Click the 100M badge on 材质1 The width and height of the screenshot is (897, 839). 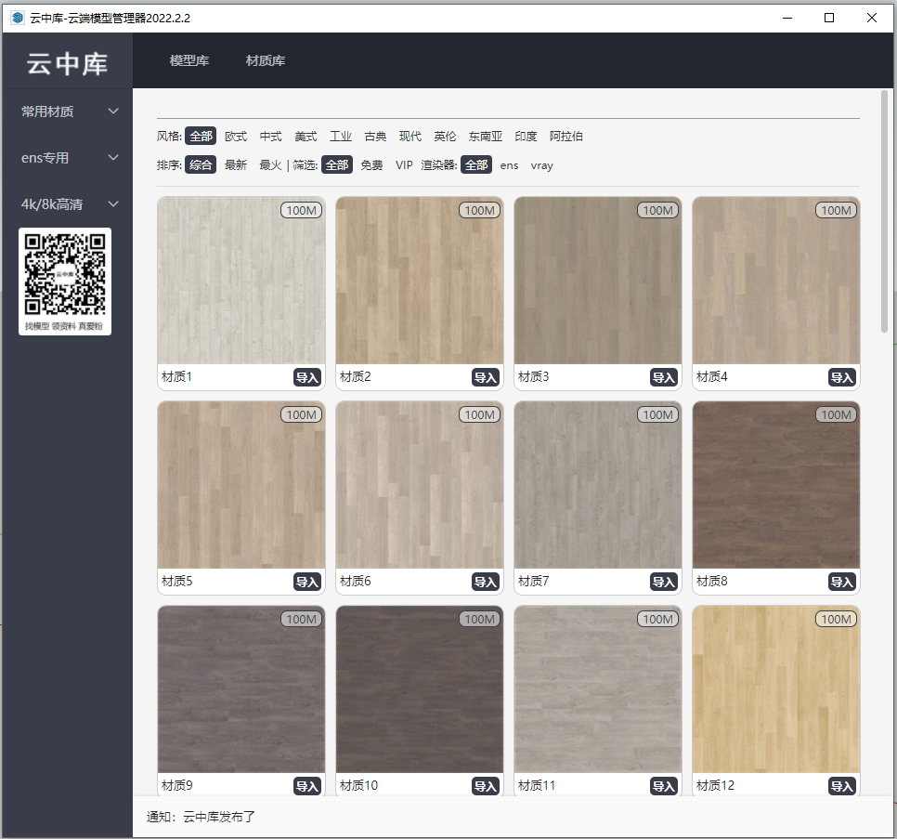click(x=302, y=211)
